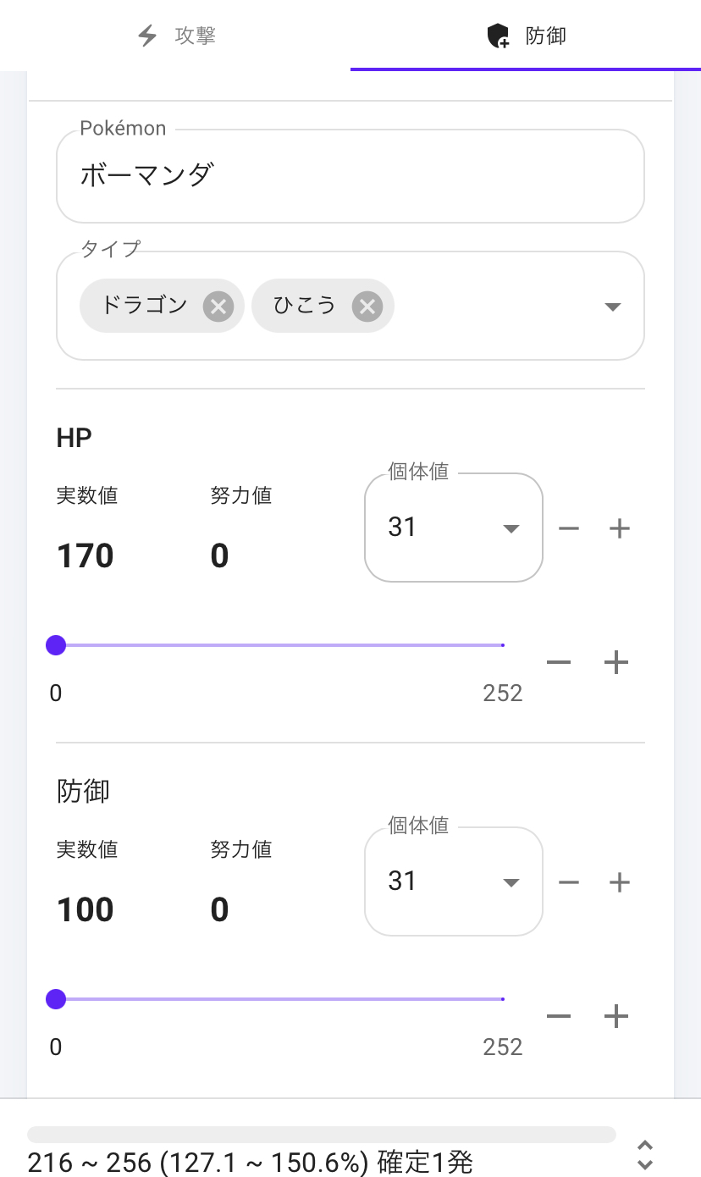Decrease HP individual value with minus icon
Screen dimensions: 701x1177
[569, 528]
